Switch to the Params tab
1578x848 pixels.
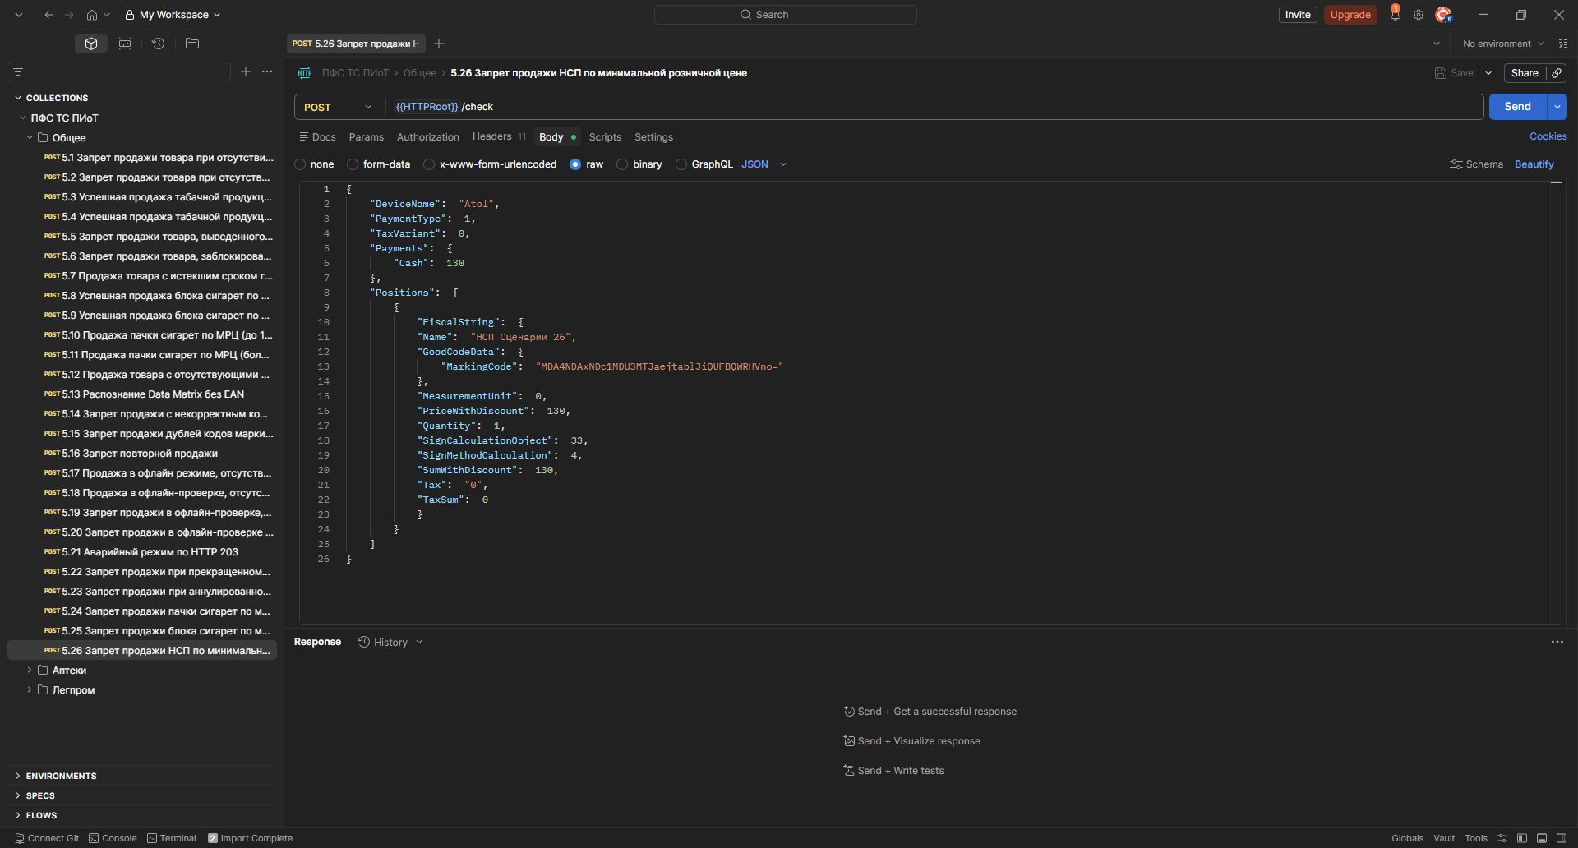pos(367,137)
